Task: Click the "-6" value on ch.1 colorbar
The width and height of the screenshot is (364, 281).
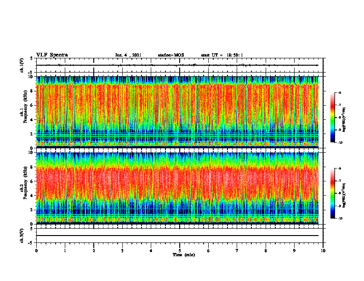Action: click(339, 93)
